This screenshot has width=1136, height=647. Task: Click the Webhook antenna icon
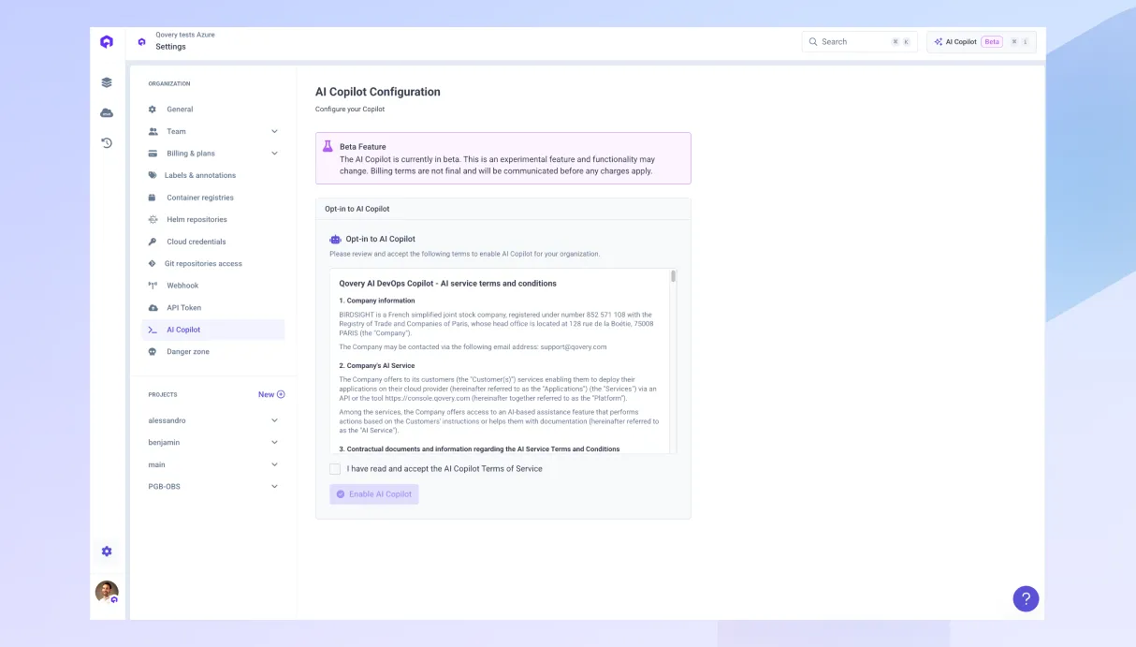[x=153, y=286]
